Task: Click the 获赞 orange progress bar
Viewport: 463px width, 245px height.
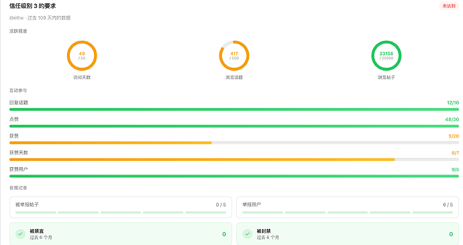Action: 111,143
